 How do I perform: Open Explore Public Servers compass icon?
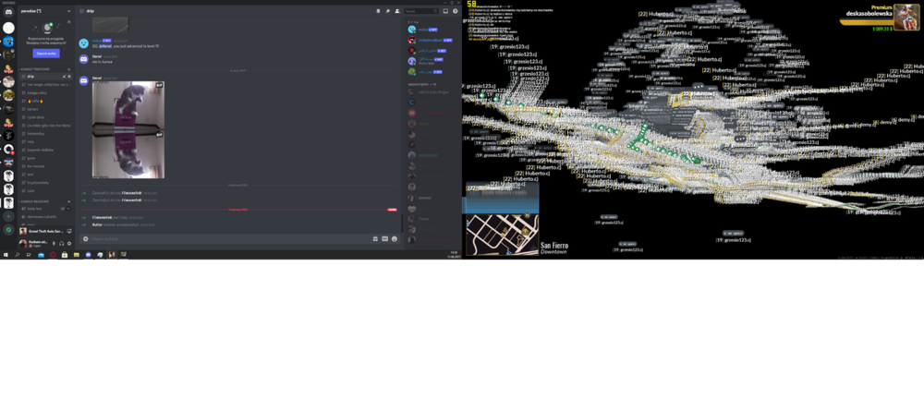click(8, 230)
